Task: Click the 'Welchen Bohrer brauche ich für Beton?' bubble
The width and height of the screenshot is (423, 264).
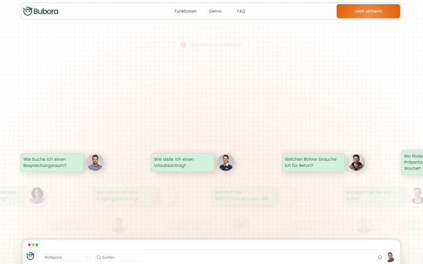Action: click(313, 163)
